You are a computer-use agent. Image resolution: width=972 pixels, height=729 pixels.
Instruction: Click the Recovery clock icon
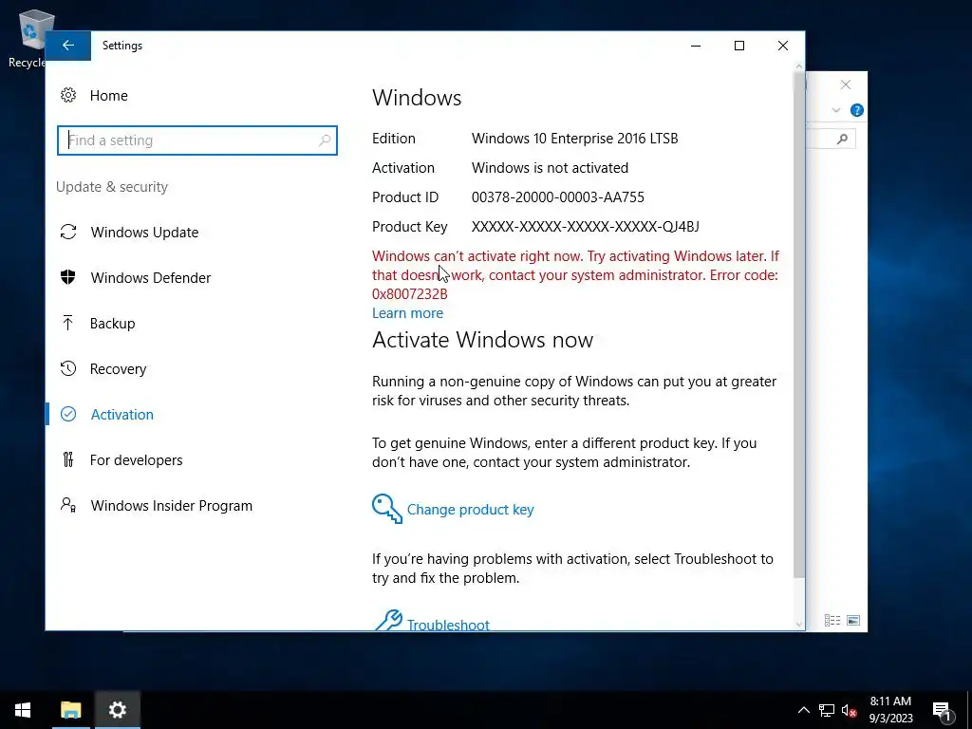coord(68,369)
